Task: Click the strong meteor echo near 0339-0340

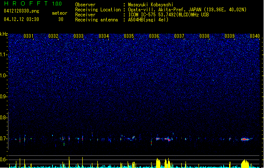Action: [245, 139]
